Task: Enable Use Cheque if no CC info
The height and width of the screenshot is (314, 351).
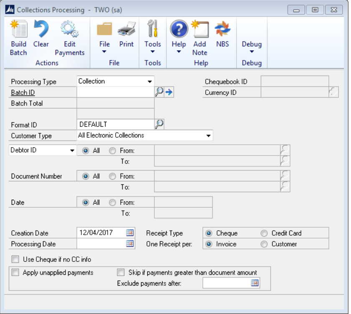Action: tap(15, 259)
